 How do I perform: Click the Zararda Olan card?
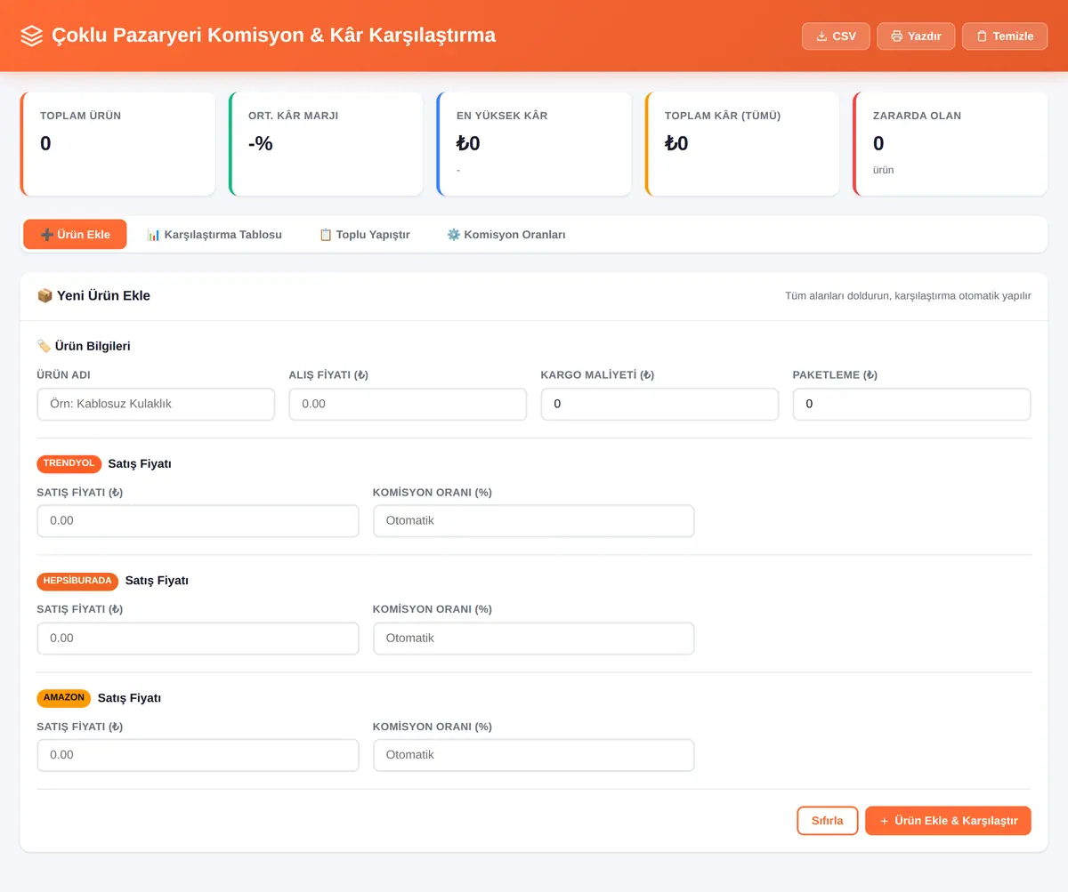[x=951, y=144]
